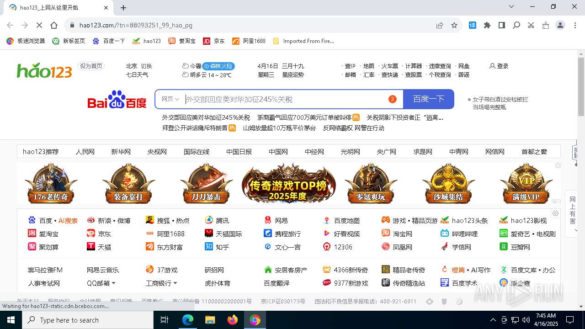Expand the QQ邮箱 dropdown arrow
This screenshot has width=585, height=329.
click(113, 283)
